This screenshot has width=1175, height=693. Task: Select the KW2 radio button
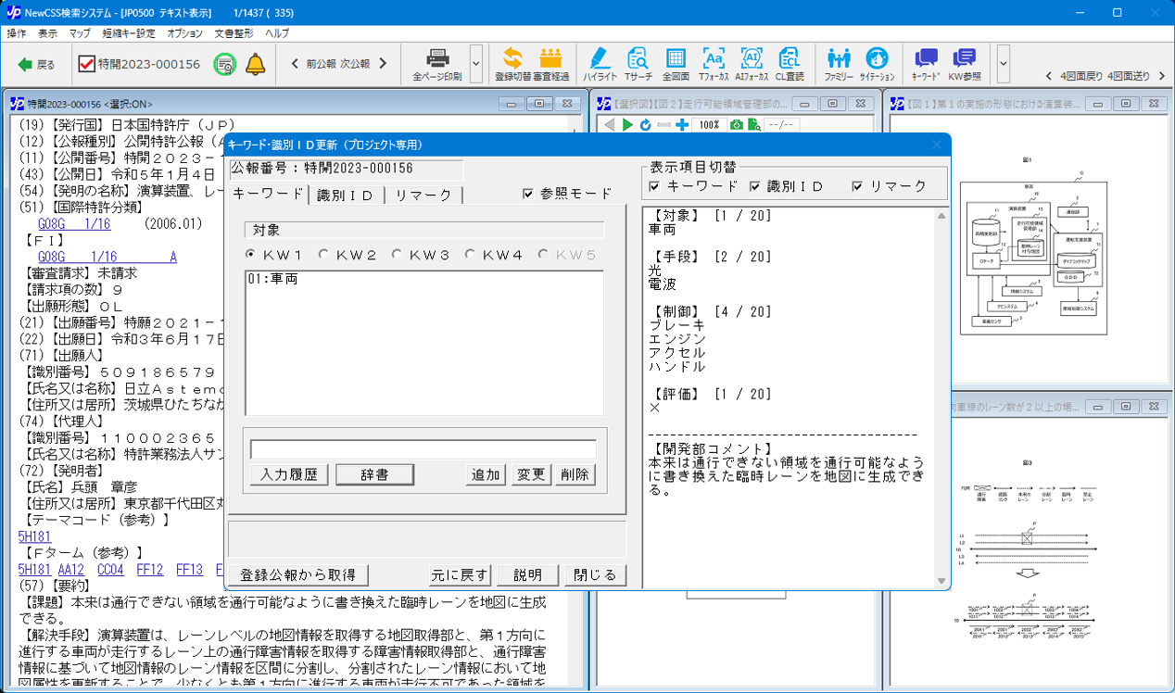[323, 254]
